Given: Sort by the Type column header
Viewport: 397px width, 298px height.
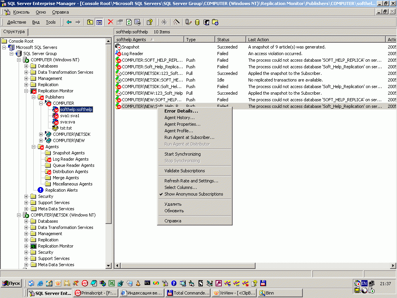Looking at the screenshot, I should [200, 40].
